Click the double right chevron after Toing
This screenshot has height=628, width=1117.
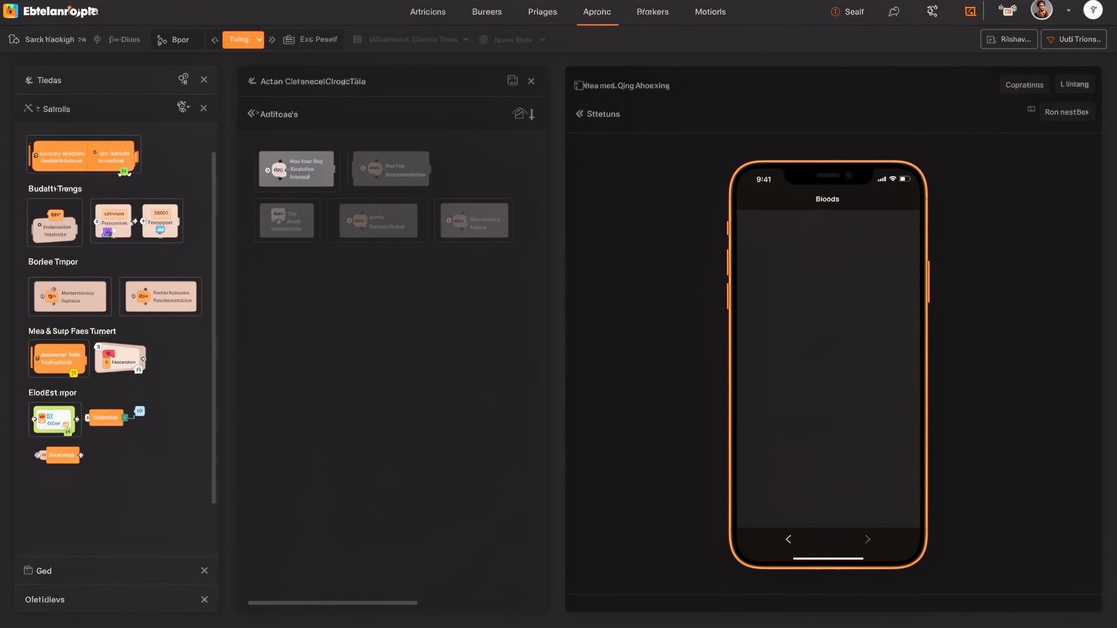point(272,40)
